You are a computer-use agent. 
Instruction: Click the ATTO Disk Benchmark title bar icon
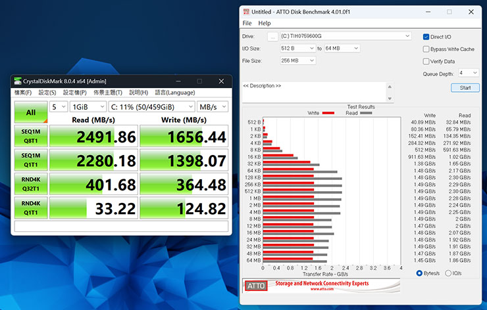247,12
